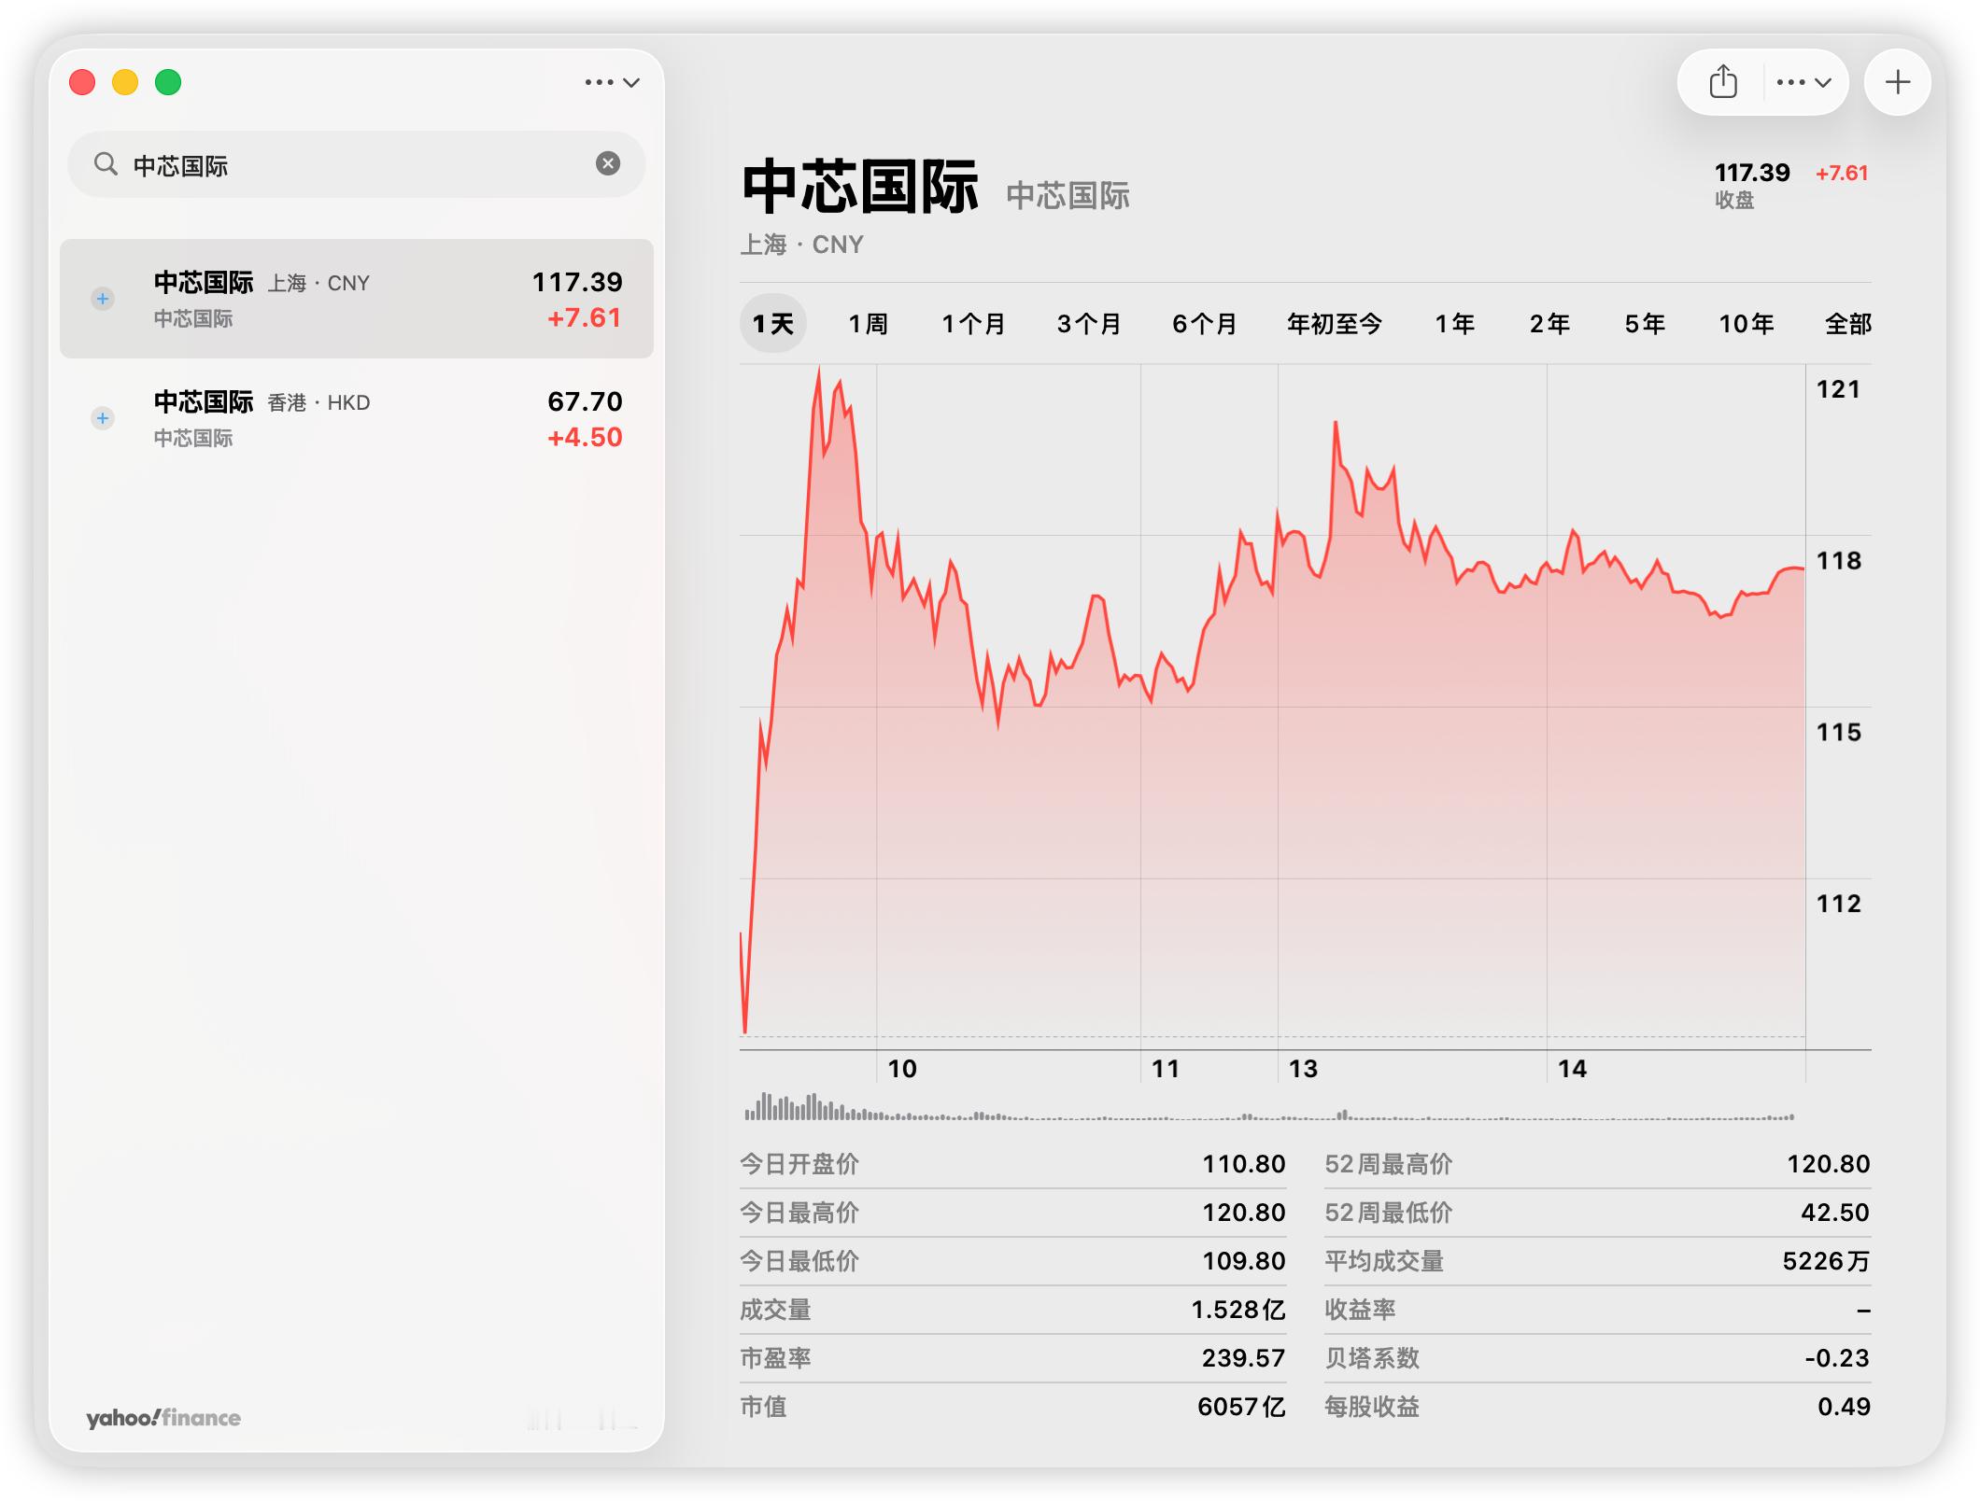Switch chart range to 10年
Viewport: 1980px width, 1501px height.
click(x=1747, y=324)
